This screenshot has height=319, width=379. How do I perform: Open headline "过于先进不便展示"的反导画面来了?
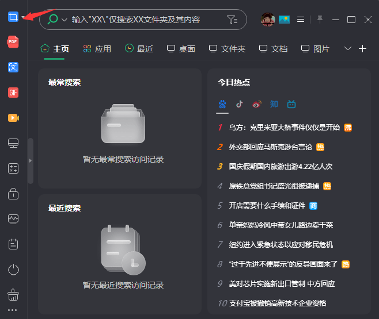point(283,264)
